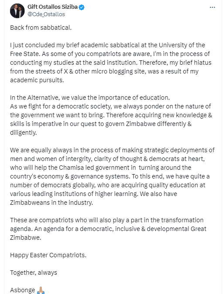Click the single word line "diligently."

pos(24,133)
